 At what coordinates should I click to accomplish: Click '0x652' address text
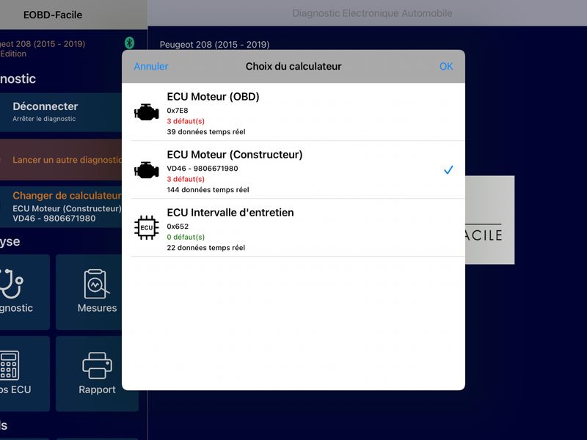(x=178, y=227)
